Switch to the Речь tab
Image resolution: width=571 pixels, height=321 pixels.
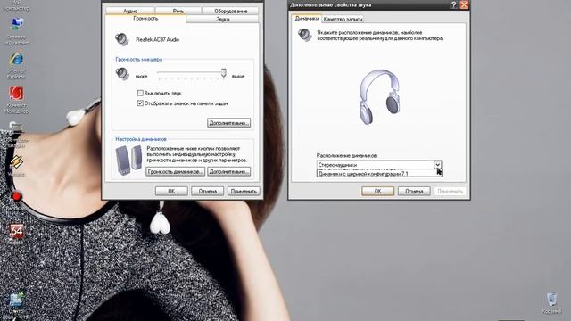tap(178, 11)
